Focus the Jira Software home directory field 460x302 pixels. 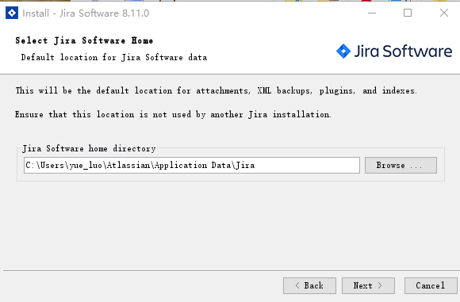192,166
